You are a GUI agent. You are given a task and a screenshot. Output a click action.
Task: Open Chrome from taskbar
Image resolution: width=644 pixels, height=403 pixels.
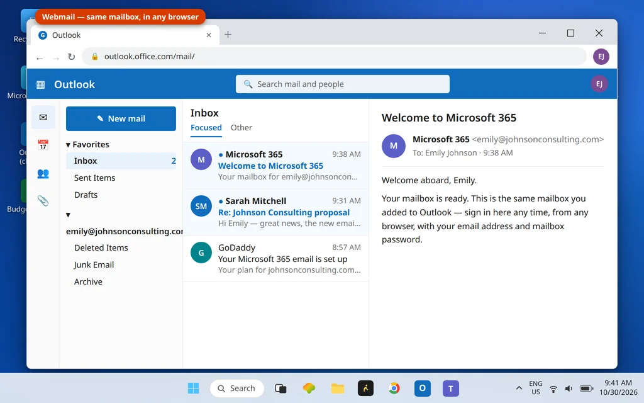coord(394,388)
